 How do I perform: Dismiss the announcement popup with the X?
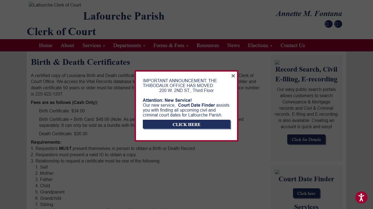[233, 76]
